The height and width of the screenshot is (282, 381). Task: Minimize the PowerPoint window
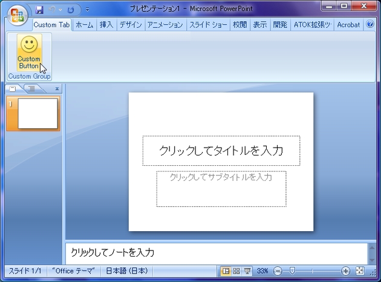pos(329,6)
